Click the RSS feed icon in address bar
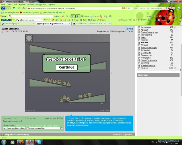182x145 pixels. click(x=123, y=8)
